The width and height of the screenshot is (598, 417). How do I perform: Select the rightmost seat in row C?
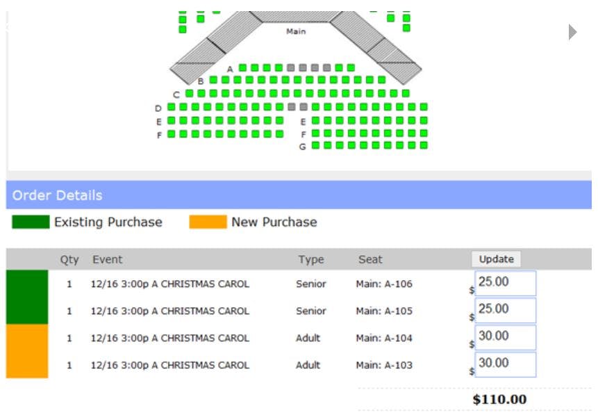coord(406,93)
